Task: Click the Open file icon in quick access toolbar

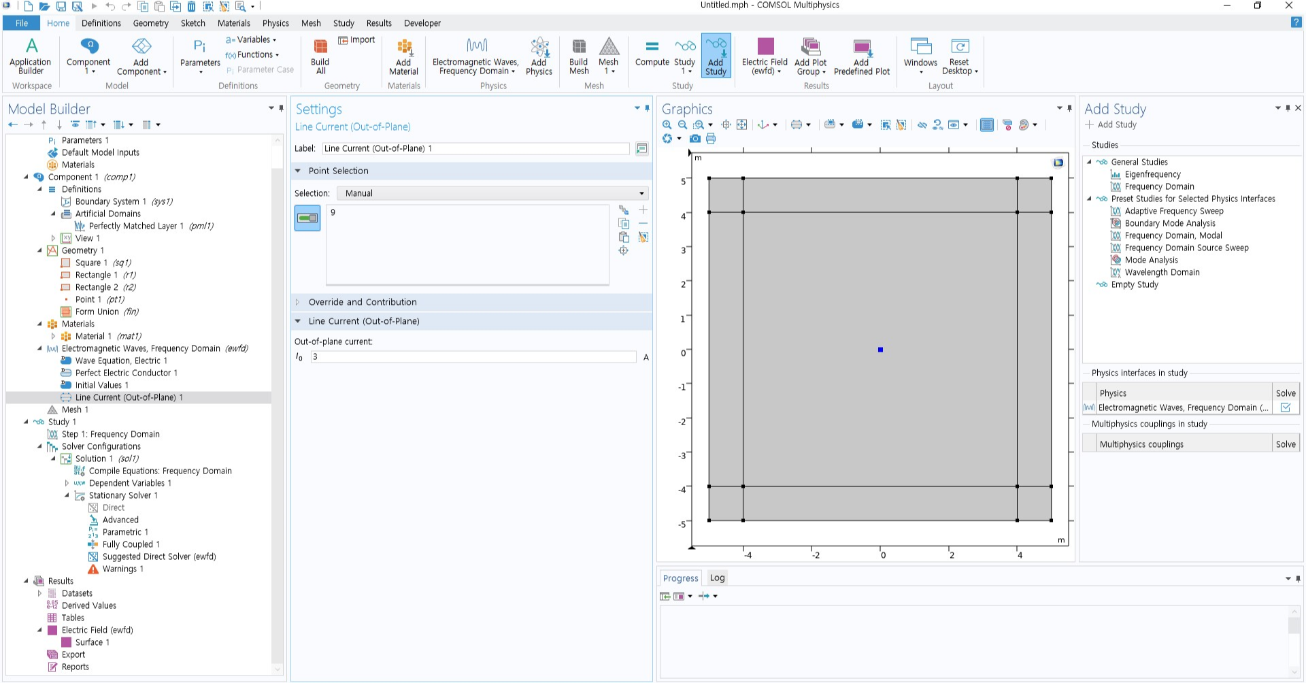Action: 44,6
